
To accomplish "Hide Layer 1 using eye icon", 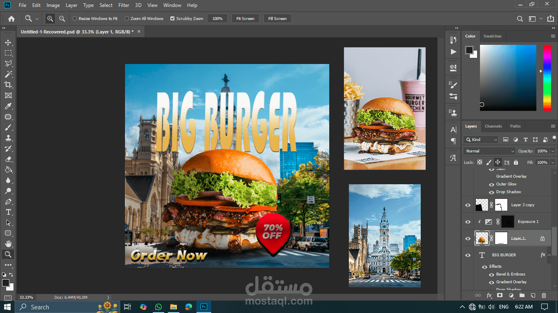I will point(468,238).
